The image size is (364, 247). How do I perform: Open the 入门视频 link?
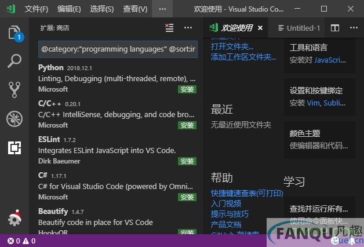click(226, 204)
